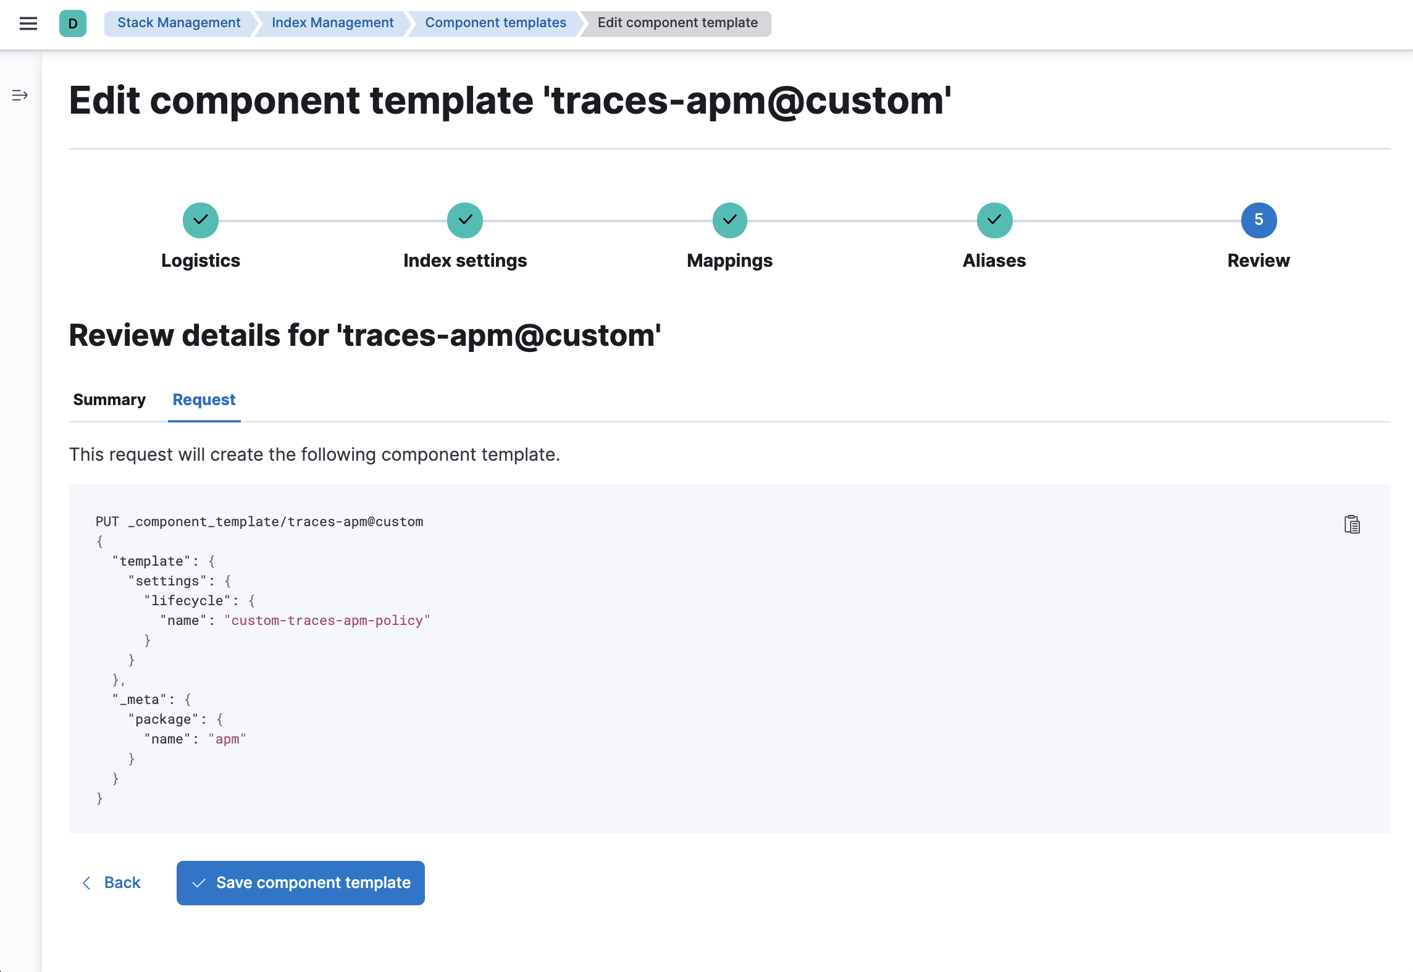The width and height of the screenshot is (1413, 972).
Task: Go Back to the Aliases step
Action: tap(112, 882)
